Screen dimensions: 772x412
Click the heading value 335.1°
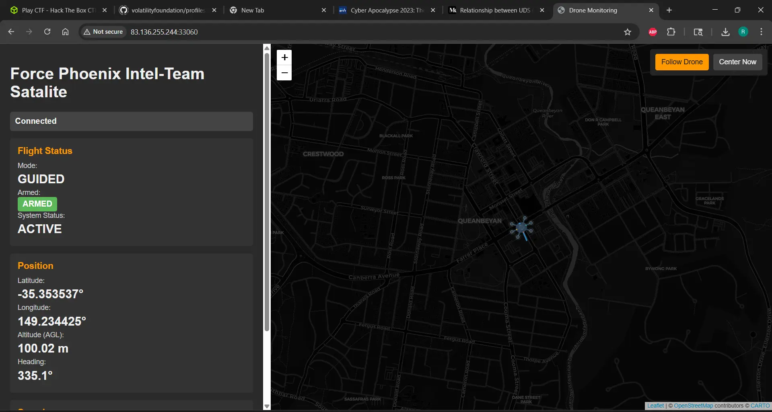coord(35,376)
